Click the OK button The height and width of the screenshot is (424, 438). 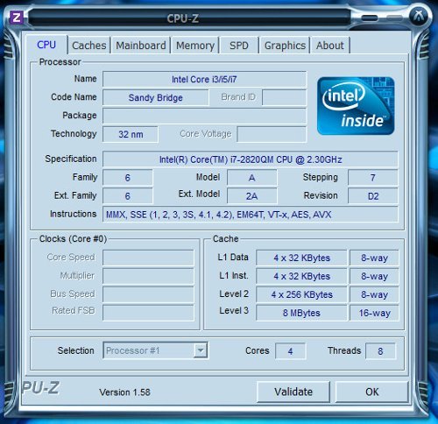point(371,392)
